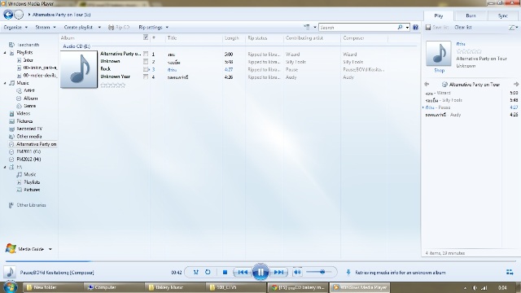Viewport: 521px width, 293px height.
Task: Go back with the blue back arrow
Action: pyautogui.click(x=8, y=15)
